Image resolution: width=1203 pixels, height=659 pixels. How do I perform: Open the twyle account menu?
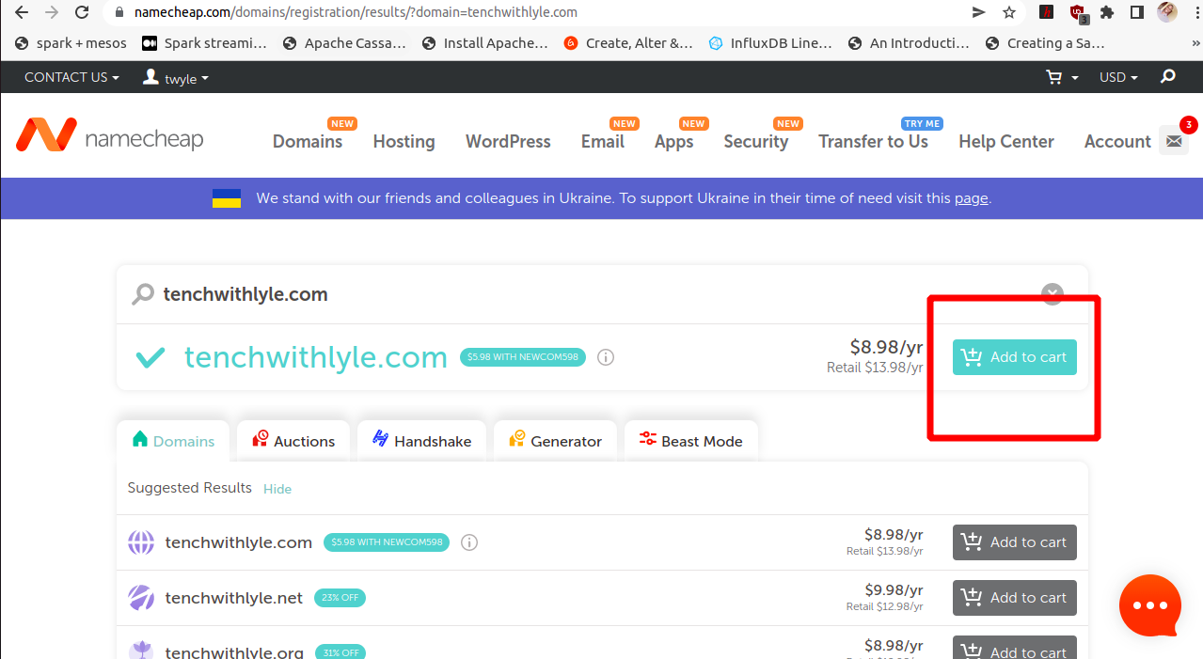pyautogui.click(x=174, y=77)
